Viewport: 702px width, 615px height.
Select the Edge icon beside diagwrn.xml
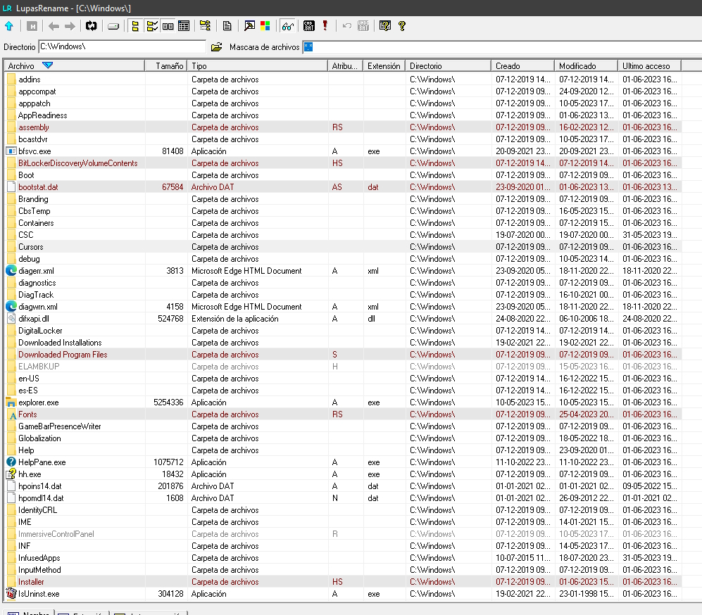(x=11, y=306)
